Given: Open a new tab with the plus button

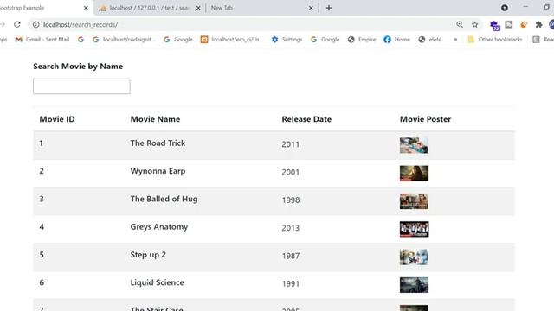Looking at the screenshot, I should pyautogui.click(x=329, y=8).
